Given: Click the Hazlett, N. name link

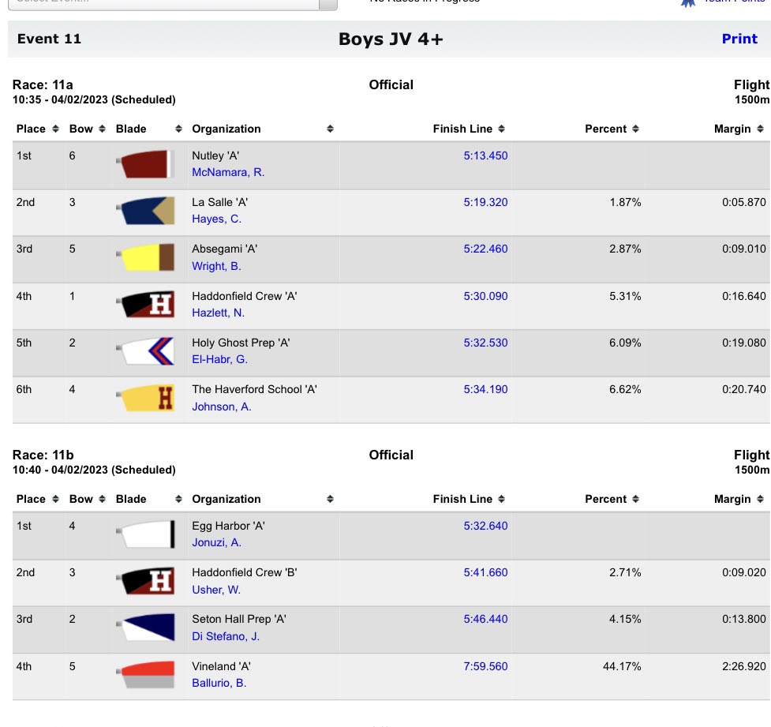Looking at the screenshot, I should [217, 313].
